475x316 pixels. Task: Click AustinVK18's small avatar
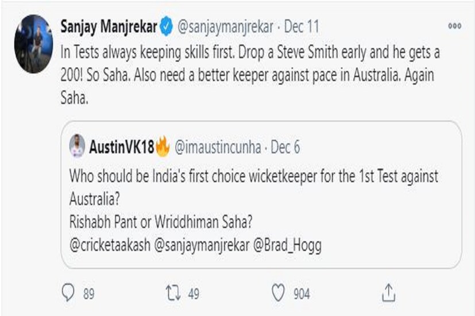point(78,147)
